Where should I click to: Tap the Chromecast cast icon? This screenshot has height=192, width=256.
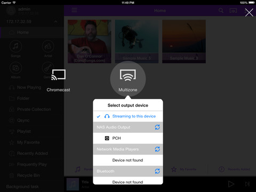point(59,75)
